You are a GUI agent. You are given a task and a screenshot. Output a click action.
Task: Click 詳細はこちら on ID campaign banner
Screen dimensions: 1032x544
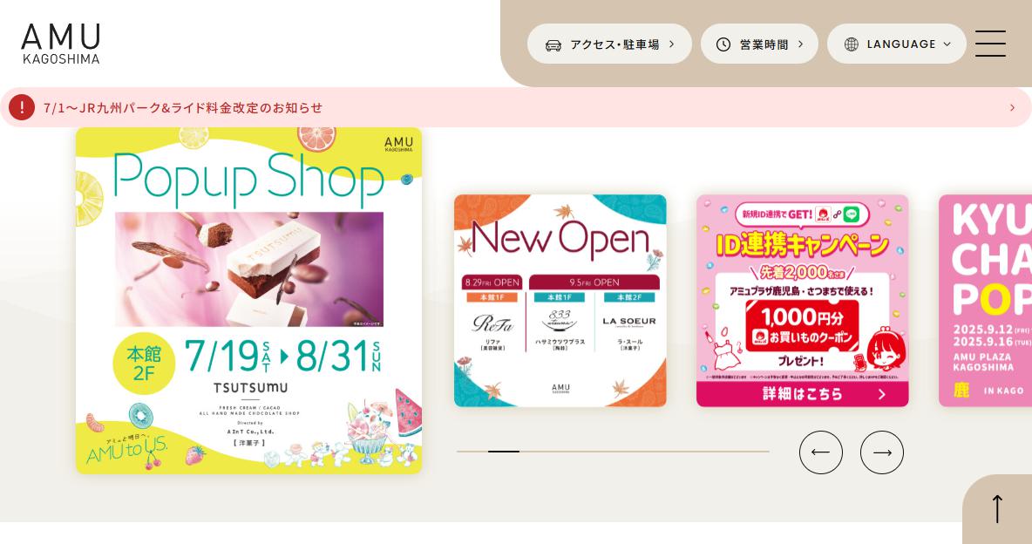[x=802, y=394]
